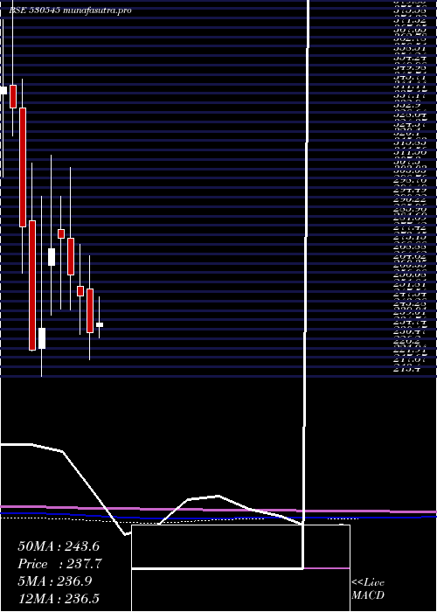Viewport: 437px width, 612px height.
Task: Select the last small white candlestick
Action: pos(100,324)
